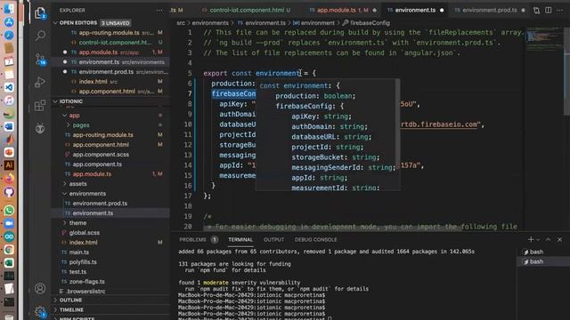570x320 pixels.
Task: Select the first bash terminal
Action: pyautogui.click(x=543, y=252)
